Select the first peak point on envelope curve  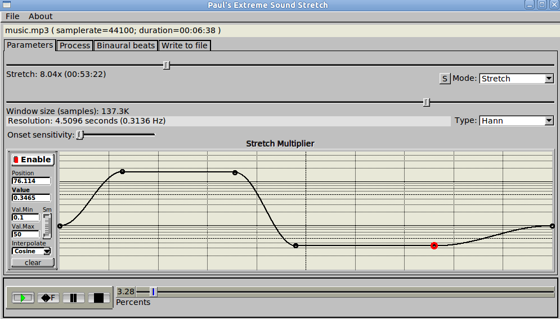[122, 172]
